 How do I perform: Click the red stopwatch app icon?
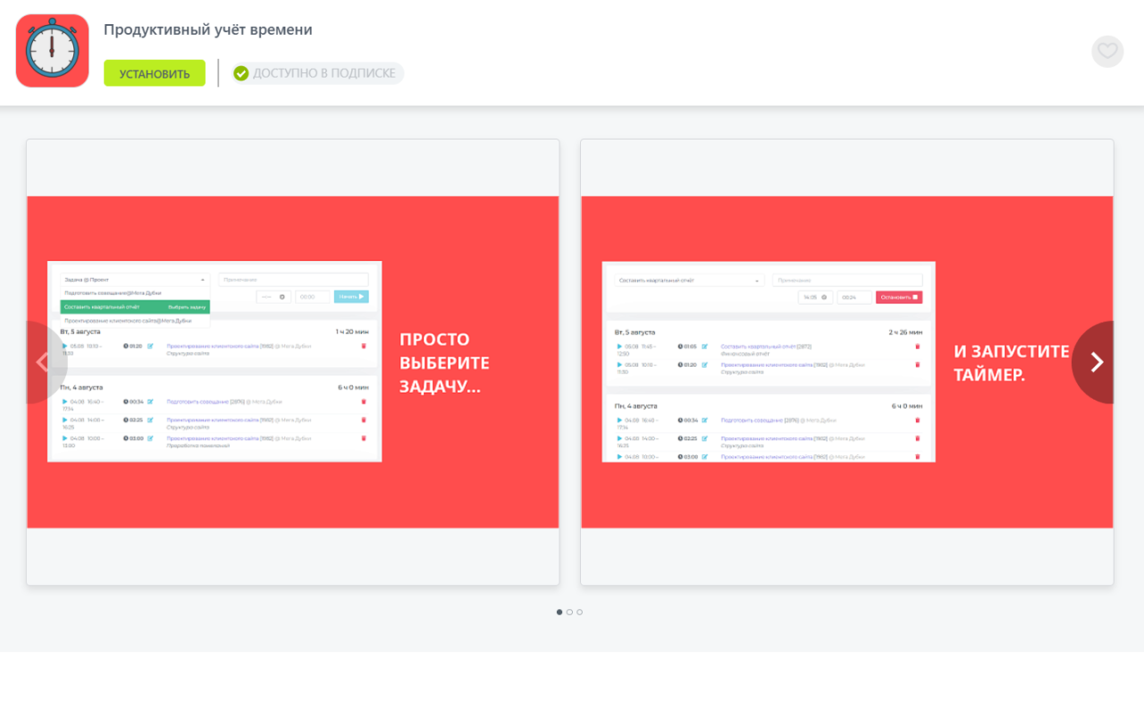pyautogui.click(x=52, y=51)
